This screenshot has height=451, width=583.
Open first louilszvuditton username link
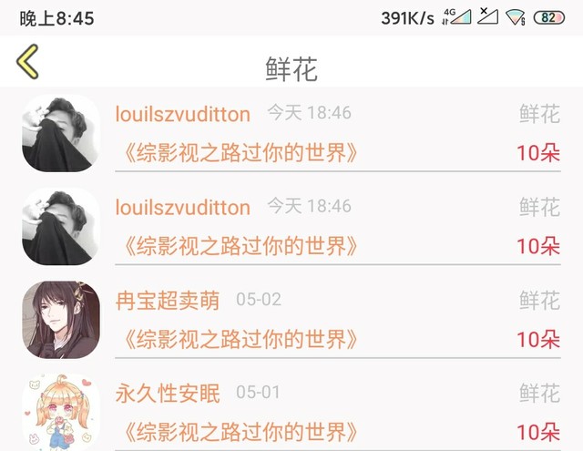[182, 114]
